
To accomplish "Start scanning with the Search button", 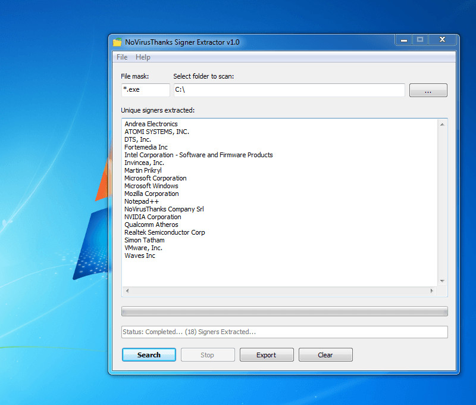I will 149,355.
